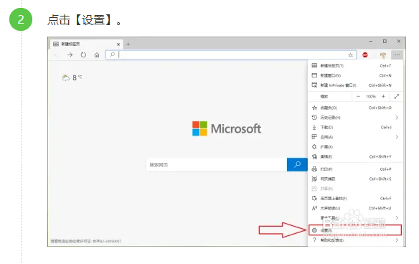Viewport: 419px width, 264px height.
Task: Click the star favorite icon in address bar
Action: (351, 55)
